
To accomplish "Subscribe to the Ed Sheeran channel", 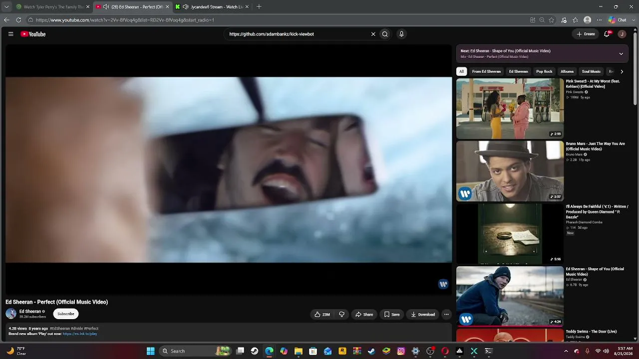I will tap(66, 314).
